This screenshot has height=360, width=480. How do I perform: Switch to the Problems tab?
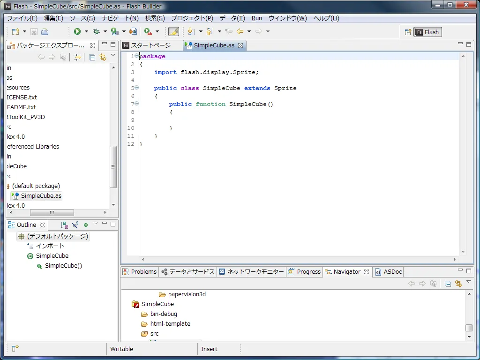click(x=140, y=272)
